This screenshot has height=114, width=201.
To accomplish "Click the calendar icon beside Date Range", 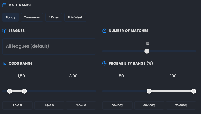I will click(x=4, y=5).
